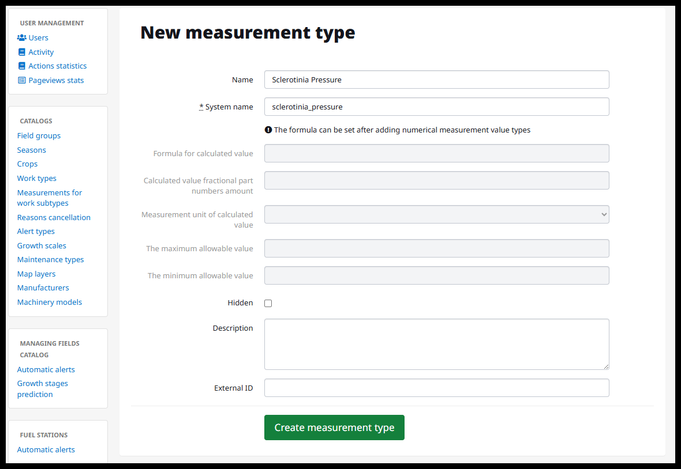Select Reasons cancellation in Catalogs

pos(54,217)
